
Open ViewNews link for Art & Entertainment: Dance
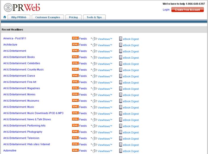click(105, 76)
